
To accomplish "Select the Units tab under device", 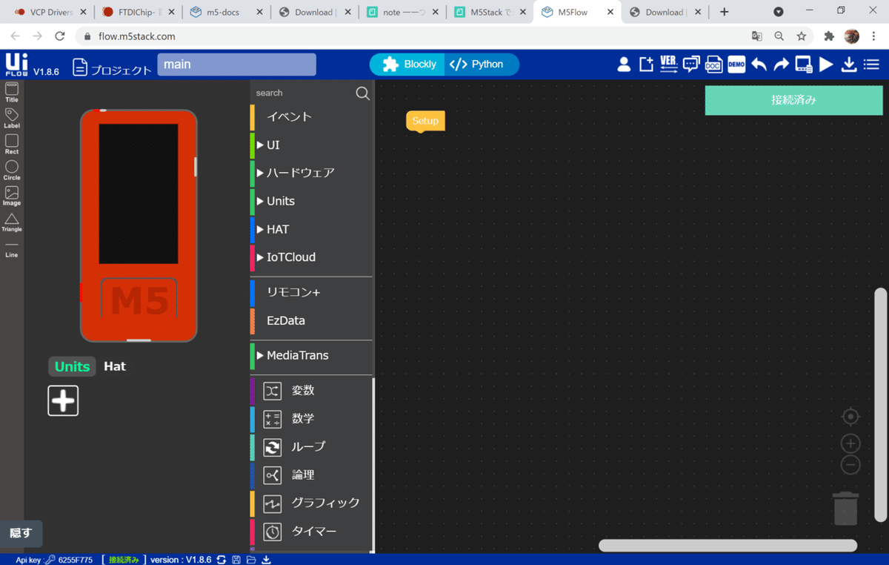I will [x=72, y=366].
